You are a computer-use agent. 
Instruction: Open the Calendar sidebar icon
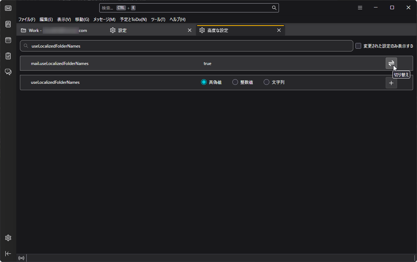click(x=8, y=40)
